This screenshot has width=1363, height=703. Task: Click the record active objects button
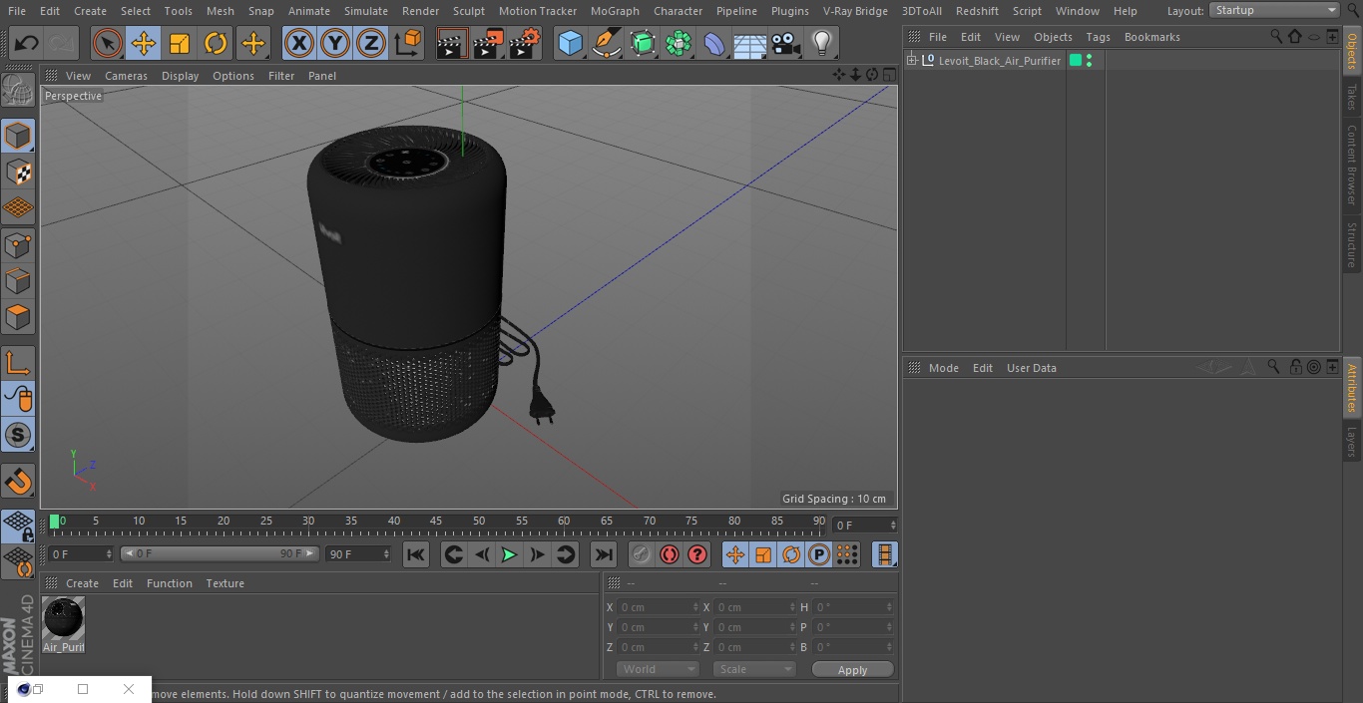point(641,554)
